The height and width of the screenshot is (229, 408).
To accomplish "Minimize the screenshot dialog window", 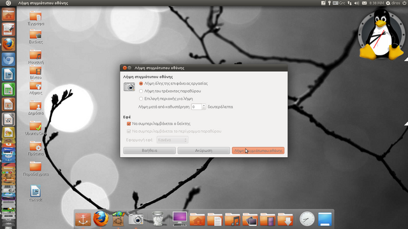I will tap(129, 68).
